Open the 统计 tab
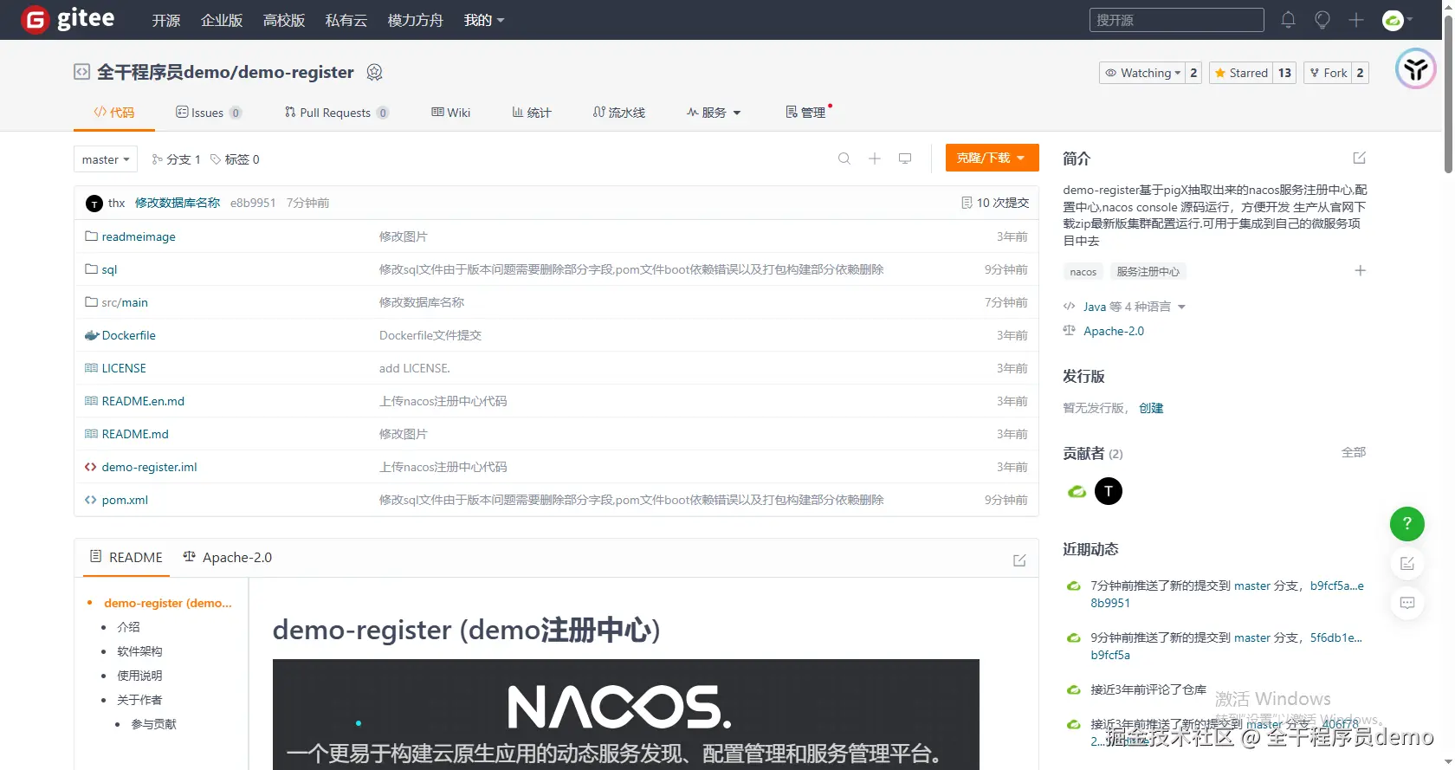This screenshot has height=770, width=1455. [x=532, y=113]
